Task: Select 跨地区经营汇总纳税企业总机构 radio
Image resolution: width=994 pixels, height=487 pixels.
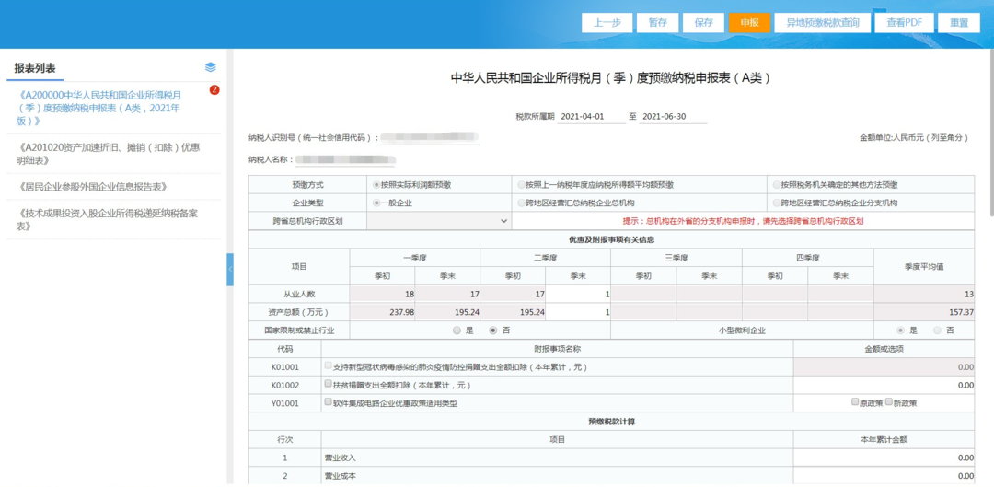Action: (521, 203)
